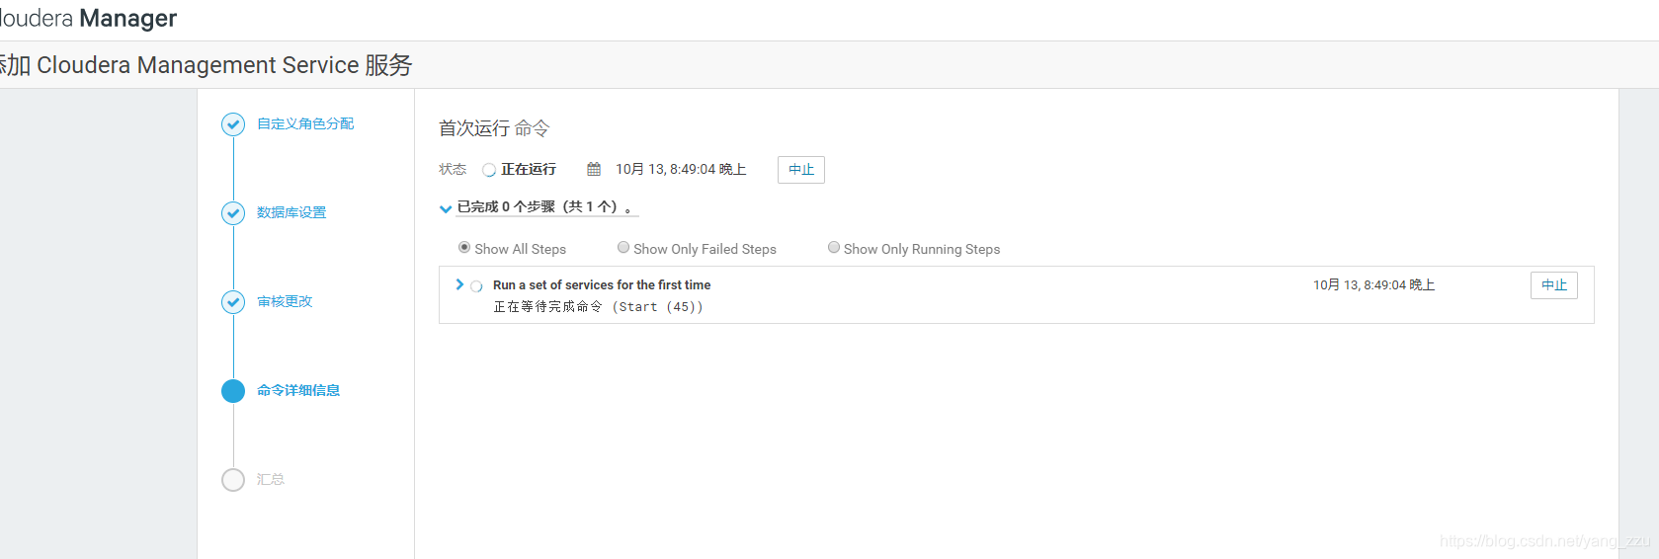
Task: Click the Cloudera Manager logo link
Action: coord(89,19)
